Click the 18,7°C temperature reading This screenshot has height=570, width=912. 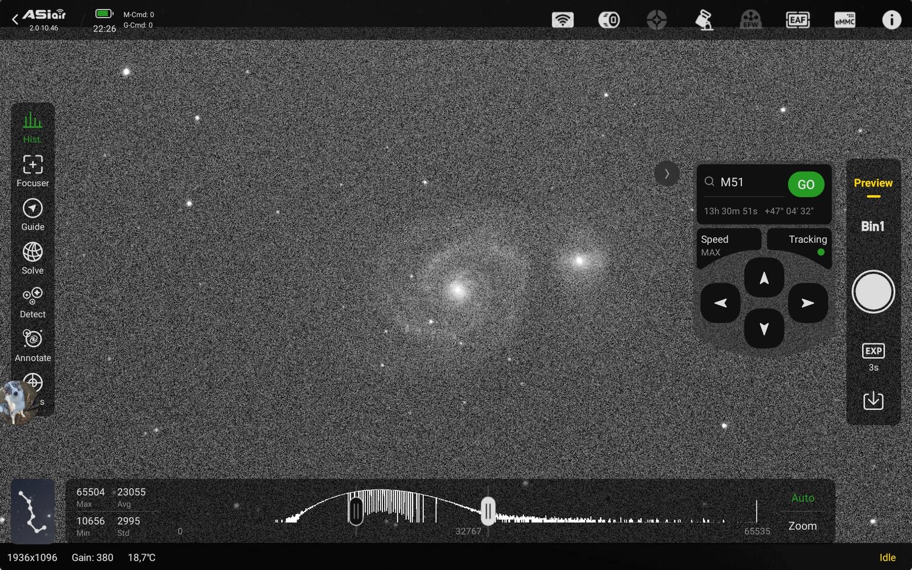point(142,557)
